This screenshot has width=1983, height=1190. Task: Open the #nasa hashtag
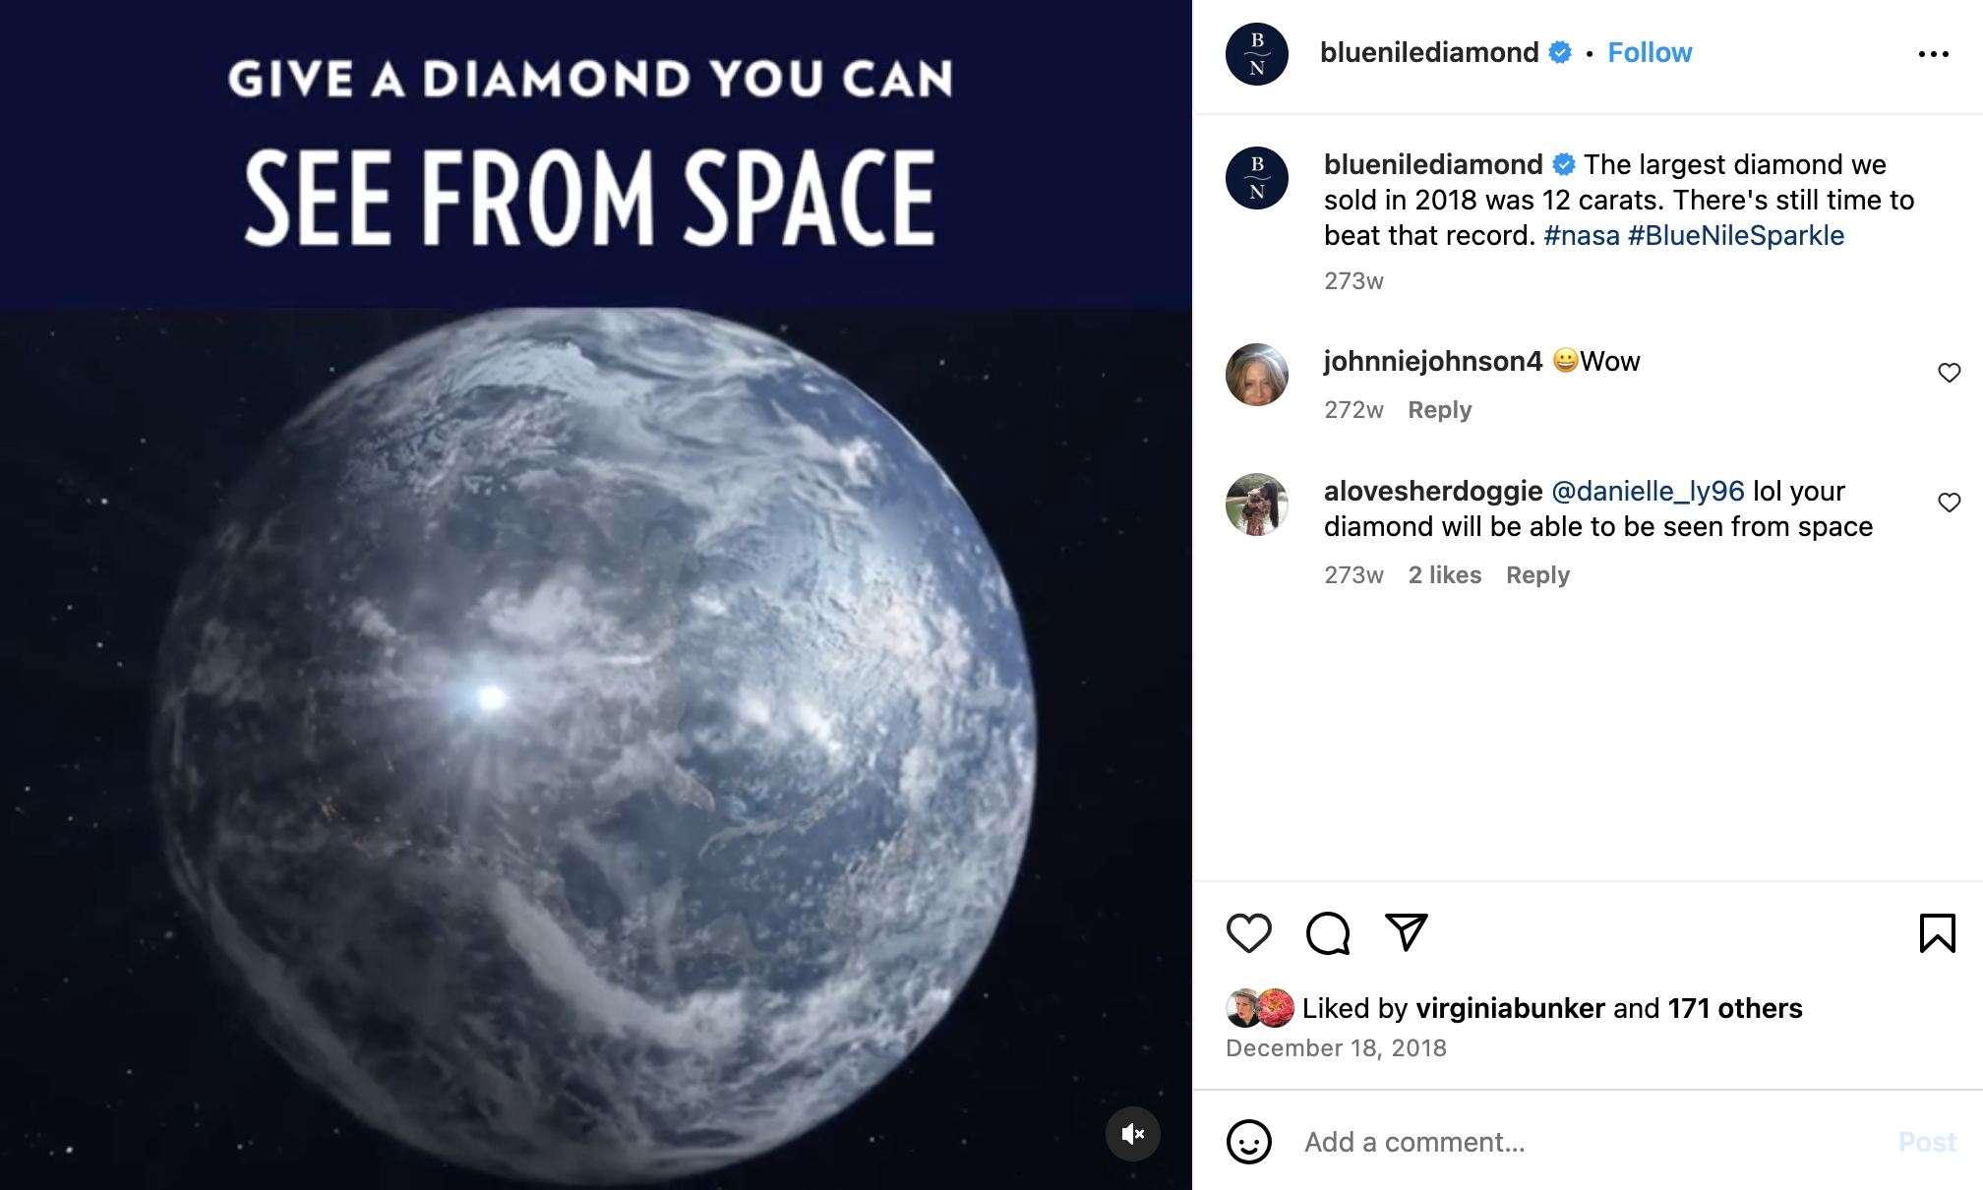[x=1582, y=236]
